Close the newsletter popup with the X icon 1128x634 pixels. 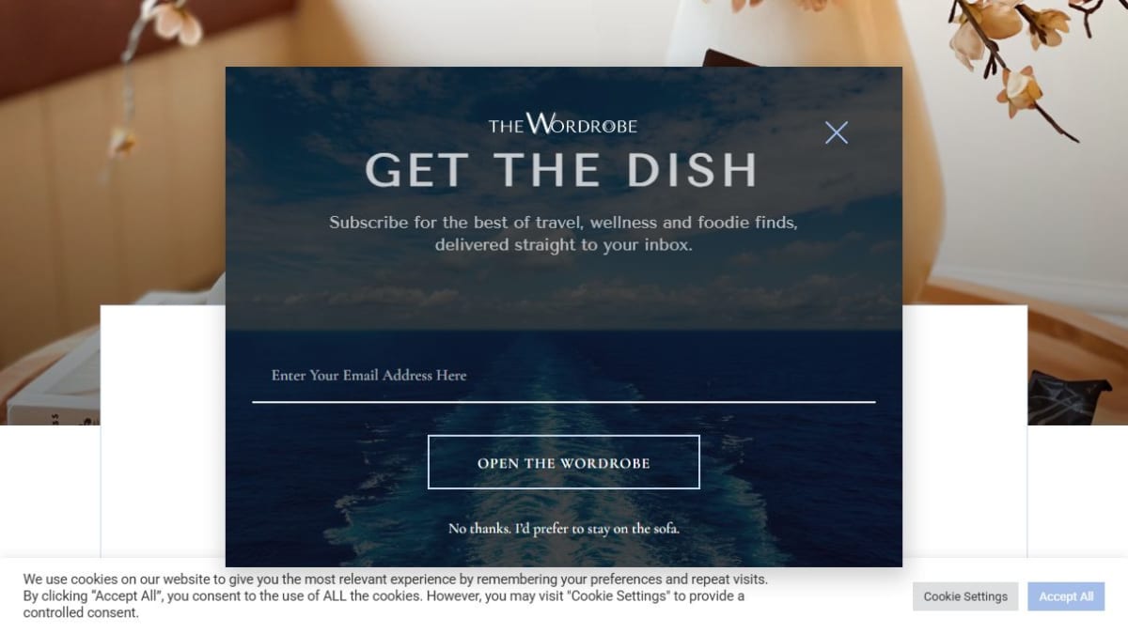[x=836, y=132]
